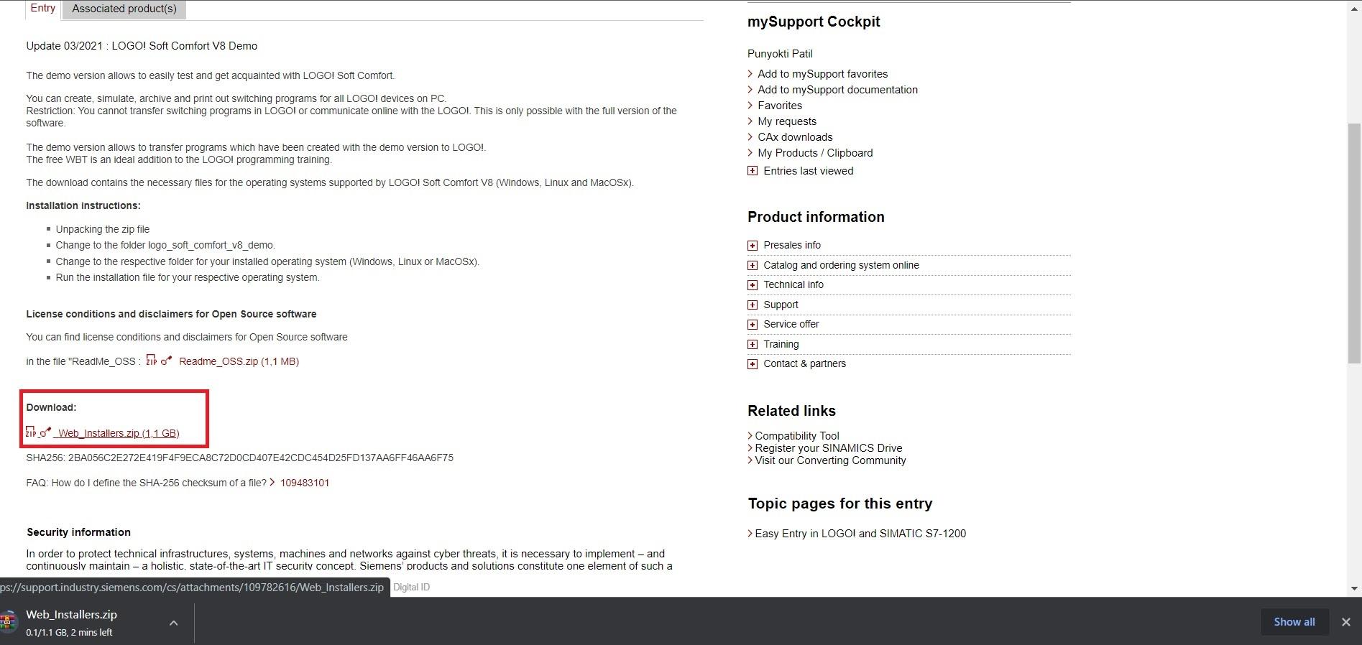Click Add to mySupport favorites
1362x645 pixels.
pos(822,74)
